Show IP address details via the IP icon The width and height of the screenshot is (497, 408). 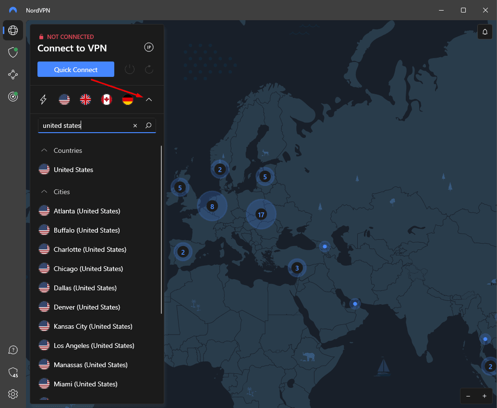click(x=149, y=47)
